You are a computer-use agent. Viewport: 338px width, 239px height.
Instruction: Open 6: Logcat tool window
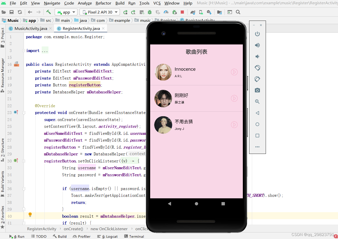[107, 236]
